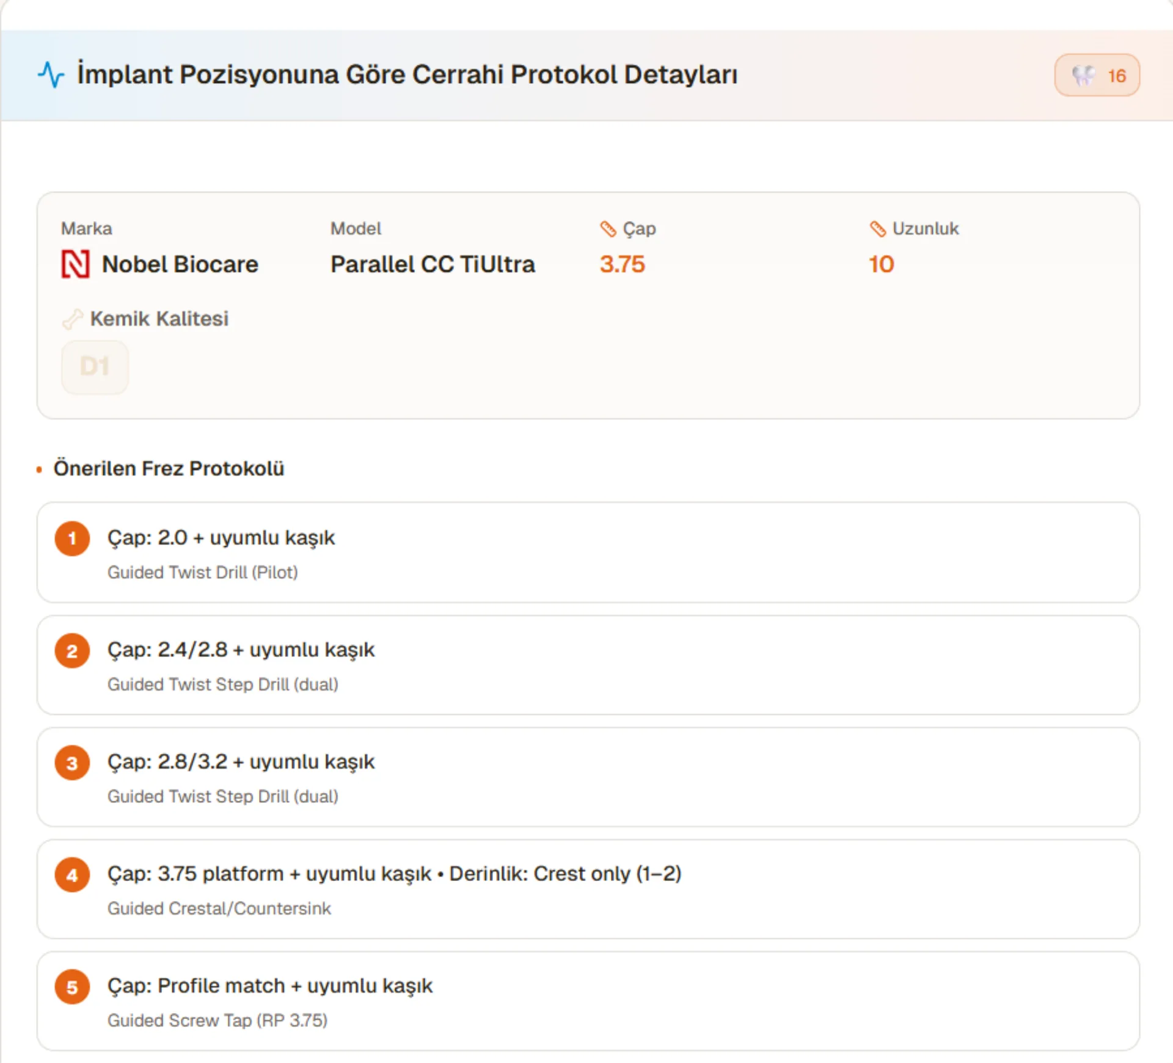1173x1063 pixels.
Task: Click 'Çap: 2.4/2.8 + uyumlu kaşık' step title
Action: pos(241,650)
